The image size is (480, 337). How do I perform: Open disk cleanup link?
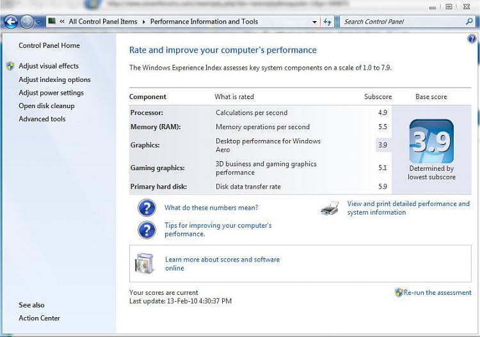coord(47,106)
